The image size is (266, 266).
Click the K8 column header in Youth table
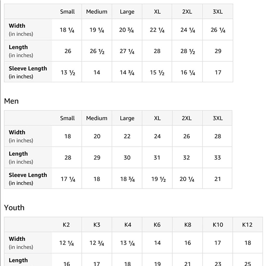[x=188, y=225]
